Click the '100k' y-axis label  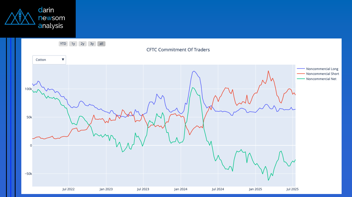coord(28,89)
